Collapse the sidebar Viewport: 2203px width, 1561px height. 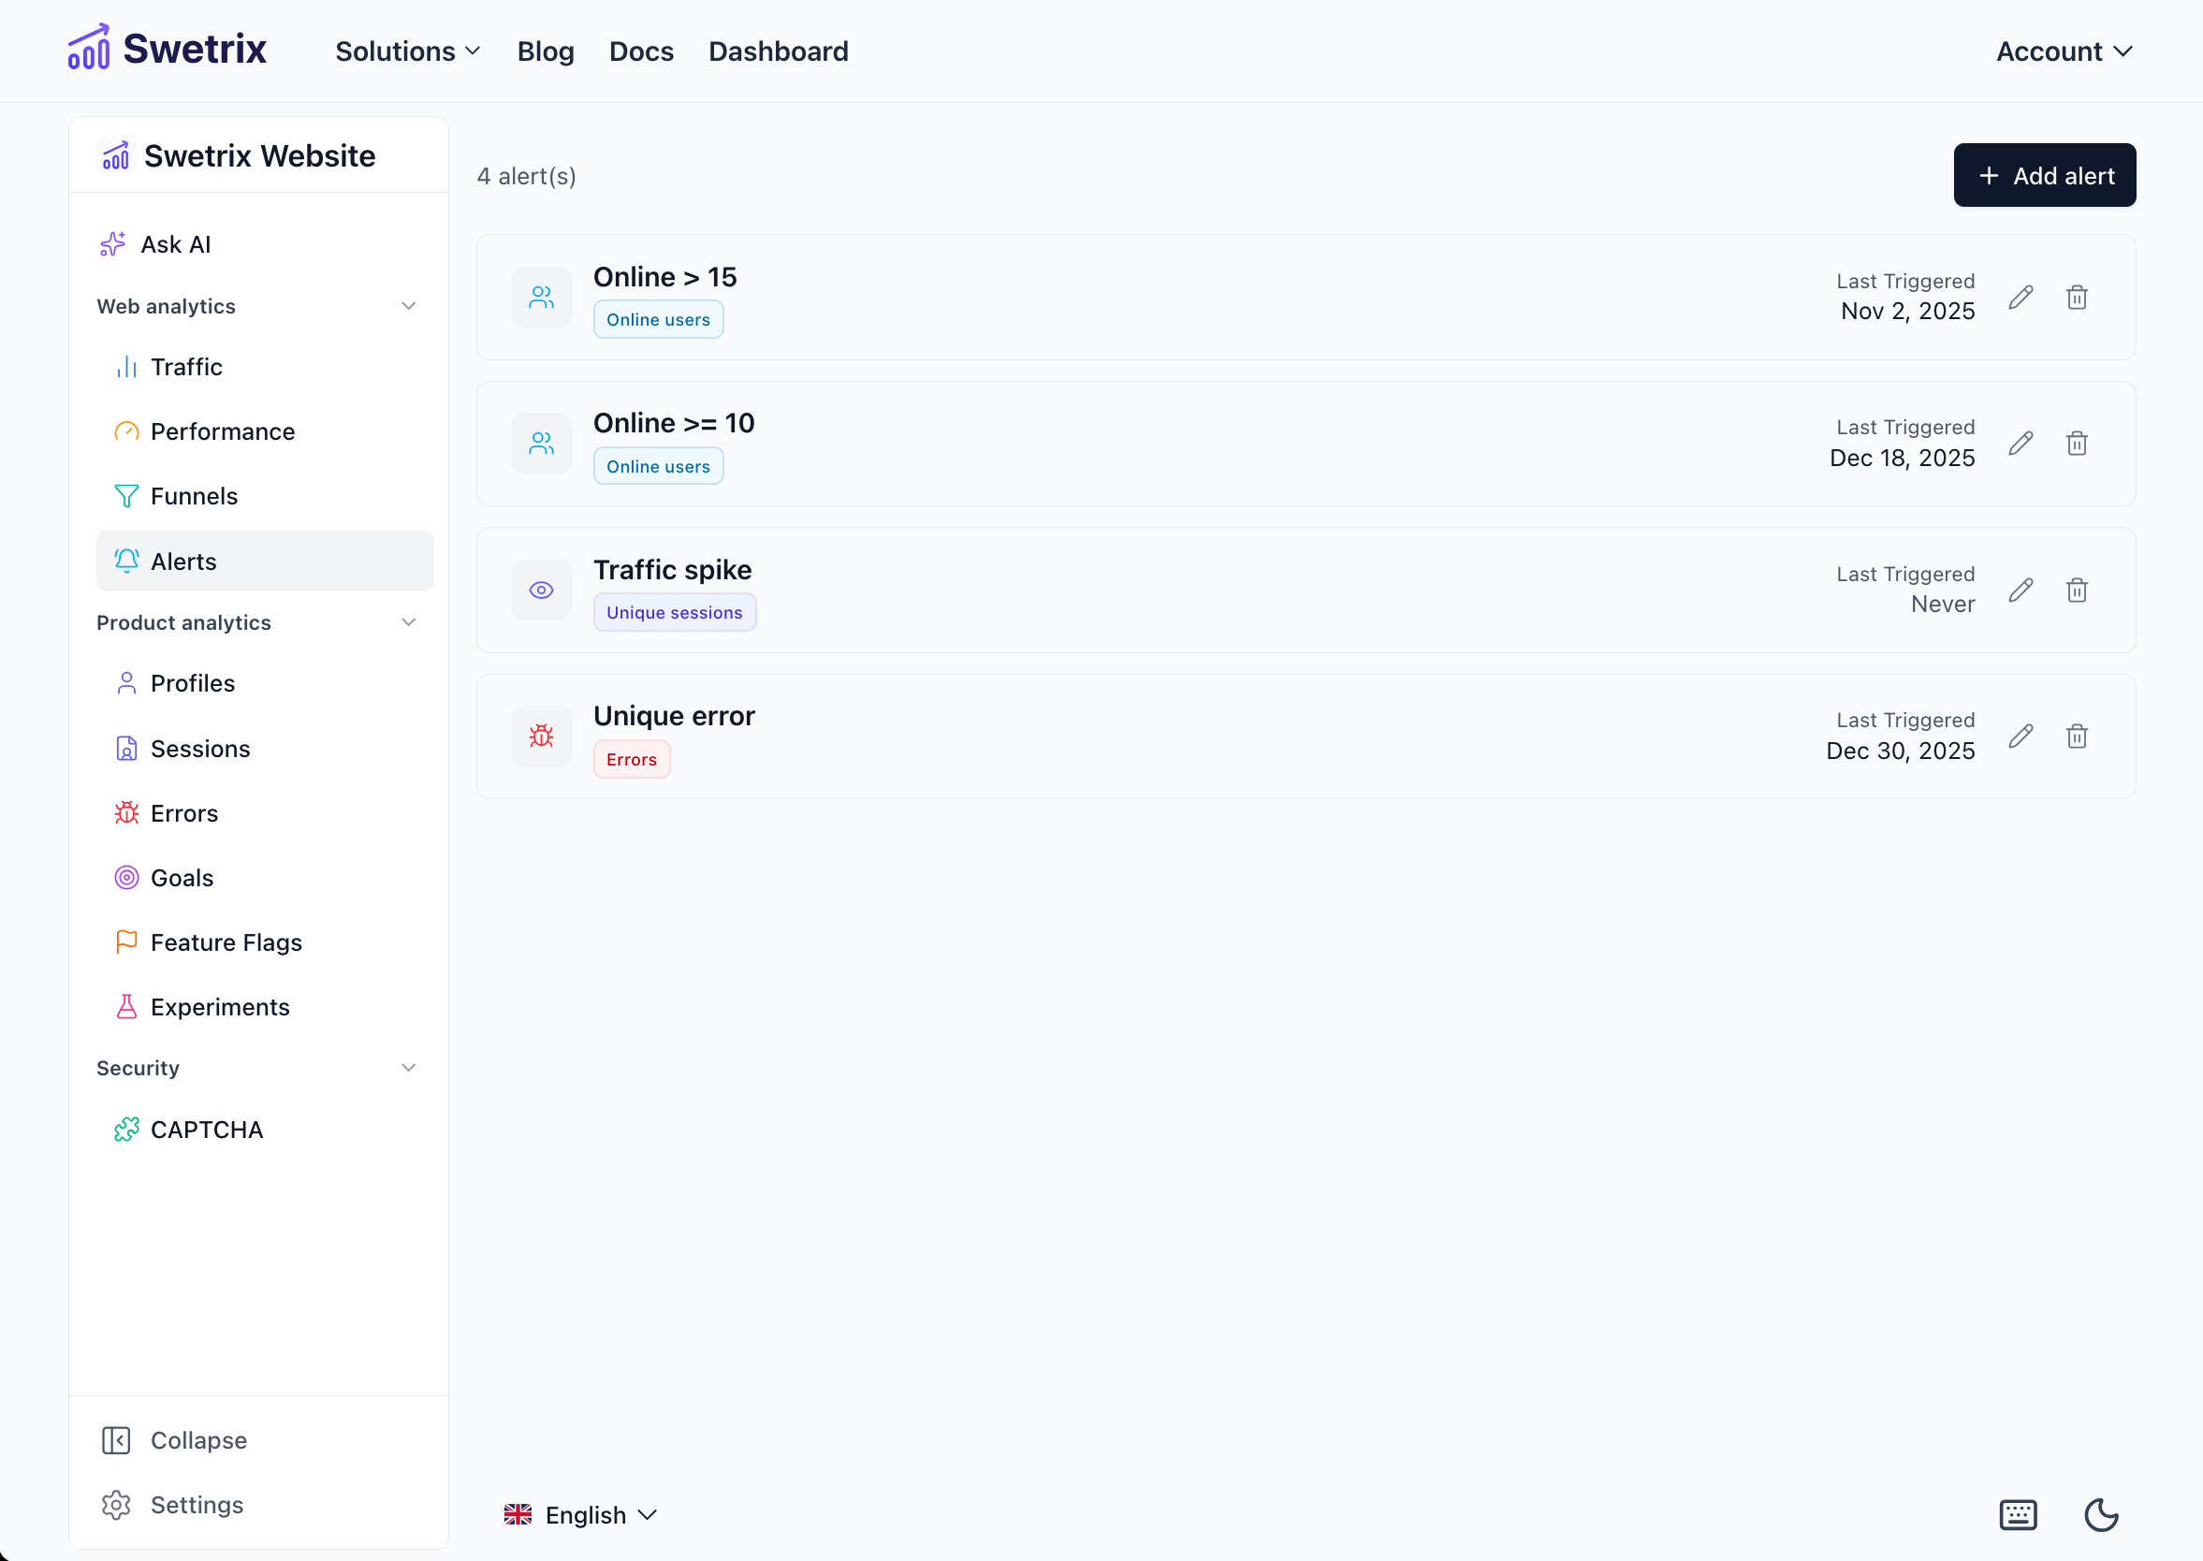[174, 1440]
